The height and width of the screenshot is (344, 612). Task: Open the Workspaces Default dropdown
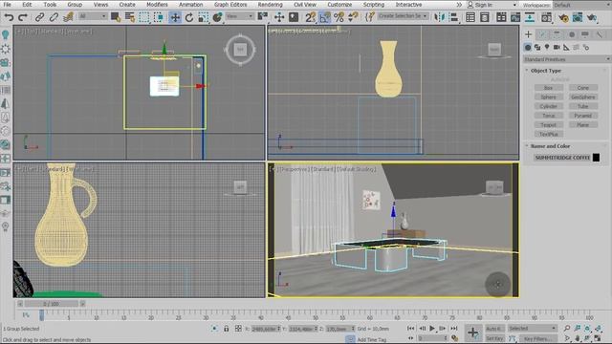coord(581,5)
